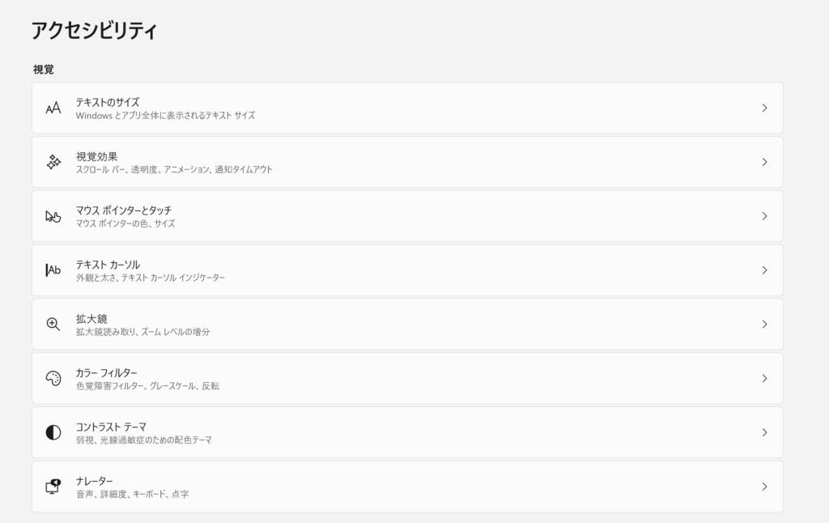Viewport: 829px width, 523px height.
Task: Click the テキスト カーソル Ab icon
Action: tap(53, 270)
